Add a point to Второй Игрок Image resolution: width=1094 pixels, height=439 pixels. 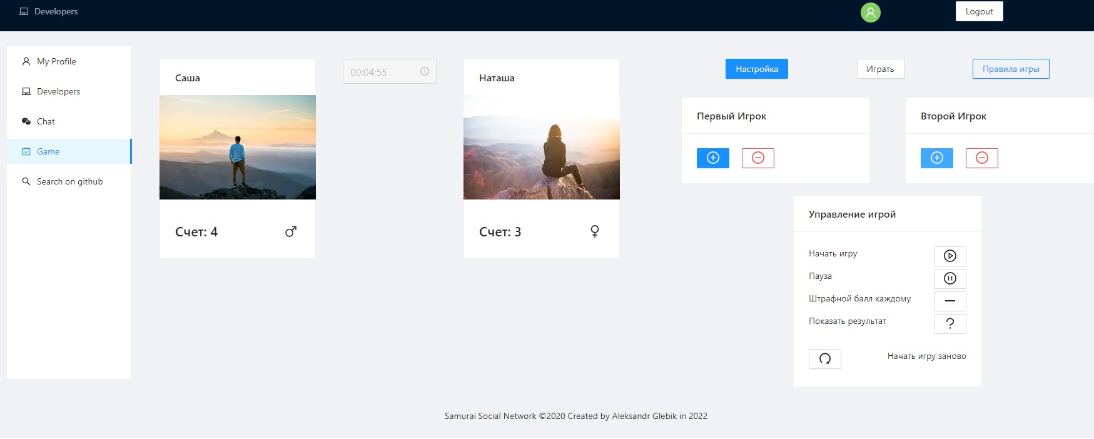click(x=937, y=158)
